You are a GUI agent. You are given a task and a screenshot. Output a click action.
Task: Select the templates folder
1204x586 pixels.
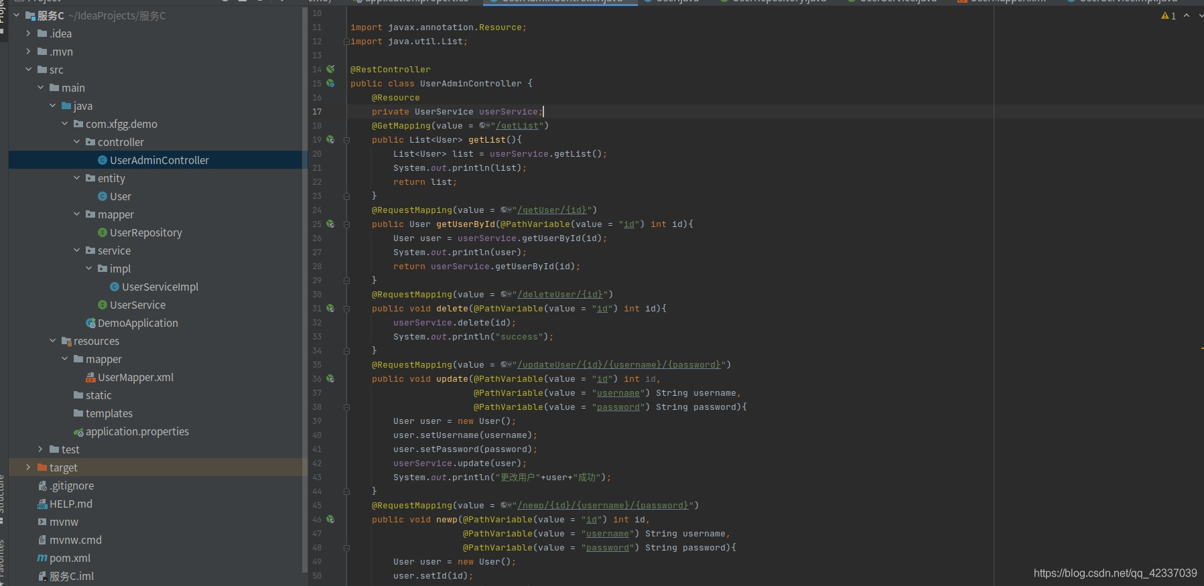[x=103, y=413]
